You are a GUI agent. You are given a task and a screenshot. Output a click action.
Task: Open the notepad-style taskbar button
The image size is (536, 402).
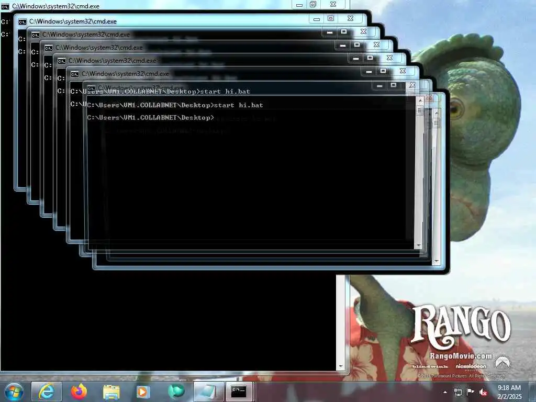click(208, 392)
